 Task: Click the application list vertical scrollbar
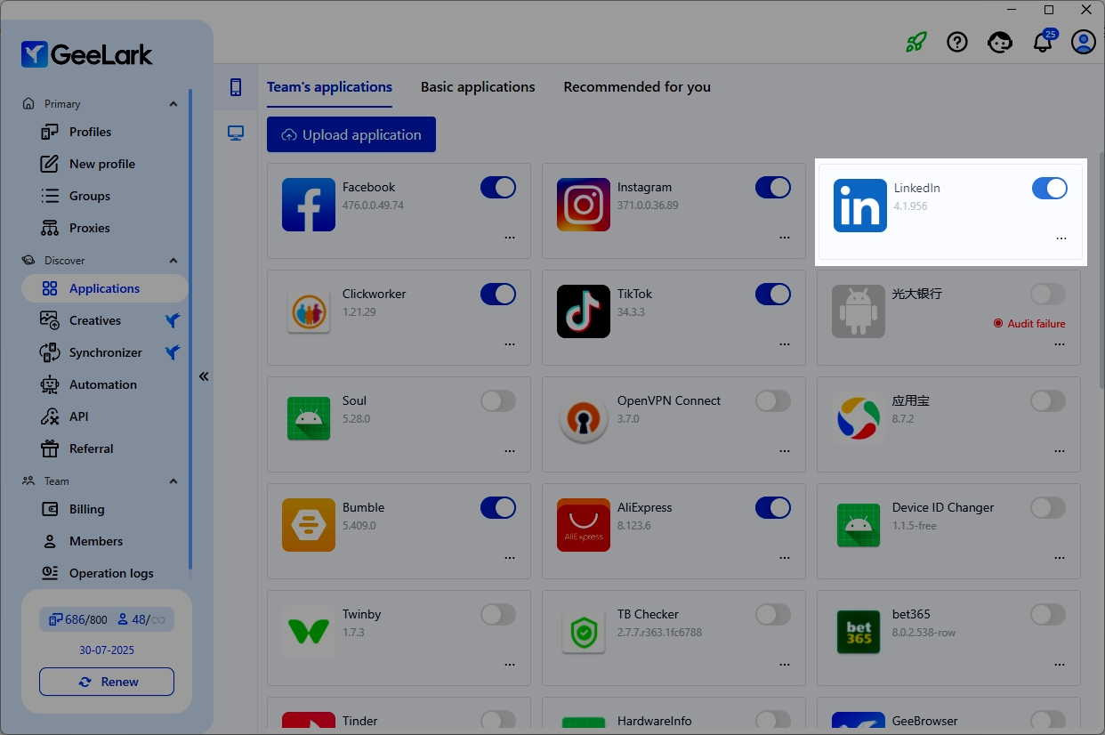1100,271
